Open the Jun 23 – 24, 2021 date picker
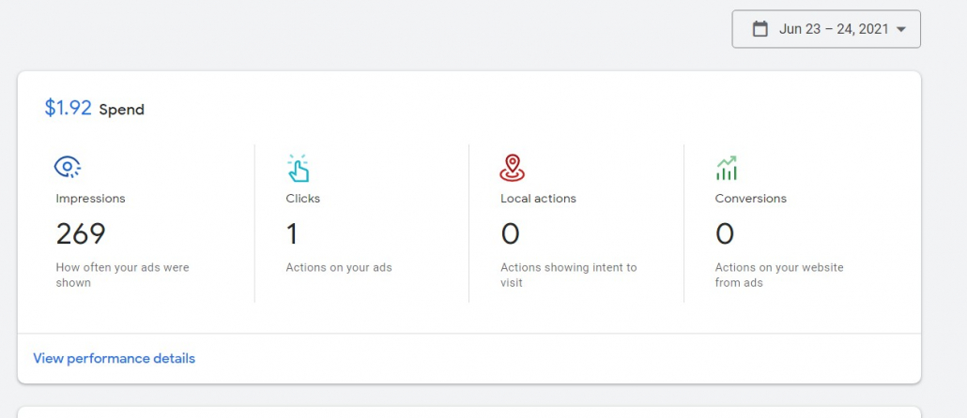Image resolution: width=967 pixels, height=418 pixels. tap(826, 29)
